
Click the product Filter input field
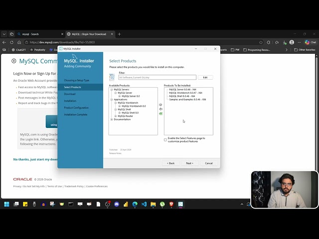(158, 78)
